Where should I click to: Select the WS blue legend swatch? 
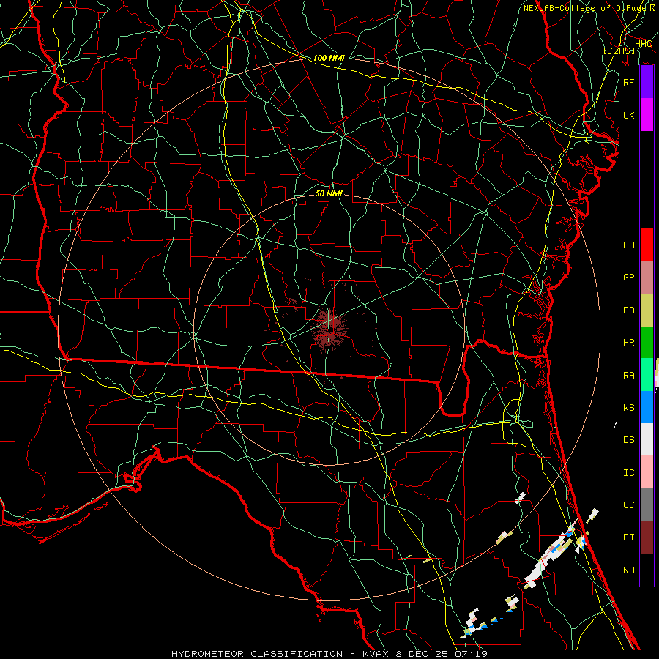click(647, 407)
